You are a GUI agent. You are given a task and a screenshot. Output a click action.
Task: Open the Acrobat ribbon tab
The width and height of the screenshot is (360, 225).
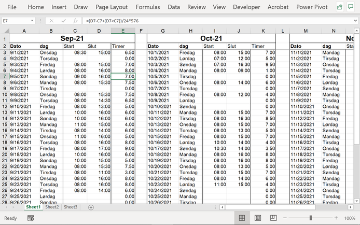[x=278, y=7]
